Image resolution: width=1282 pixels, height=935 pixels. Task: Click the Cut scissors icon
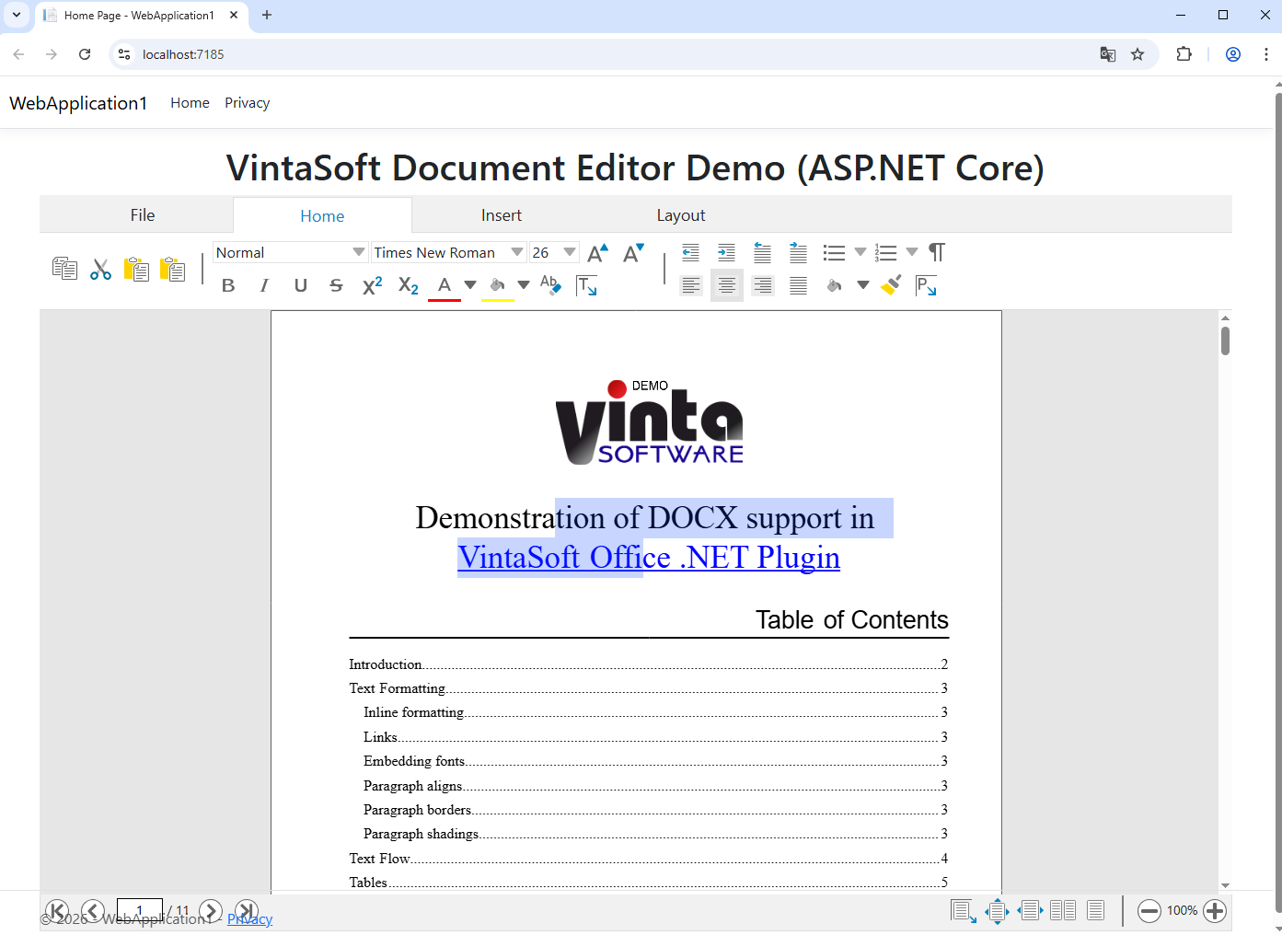100,270
